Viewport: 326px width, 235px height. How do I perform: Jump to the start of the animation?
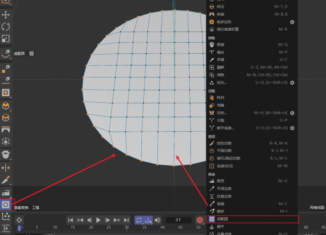tap(70, 220)
